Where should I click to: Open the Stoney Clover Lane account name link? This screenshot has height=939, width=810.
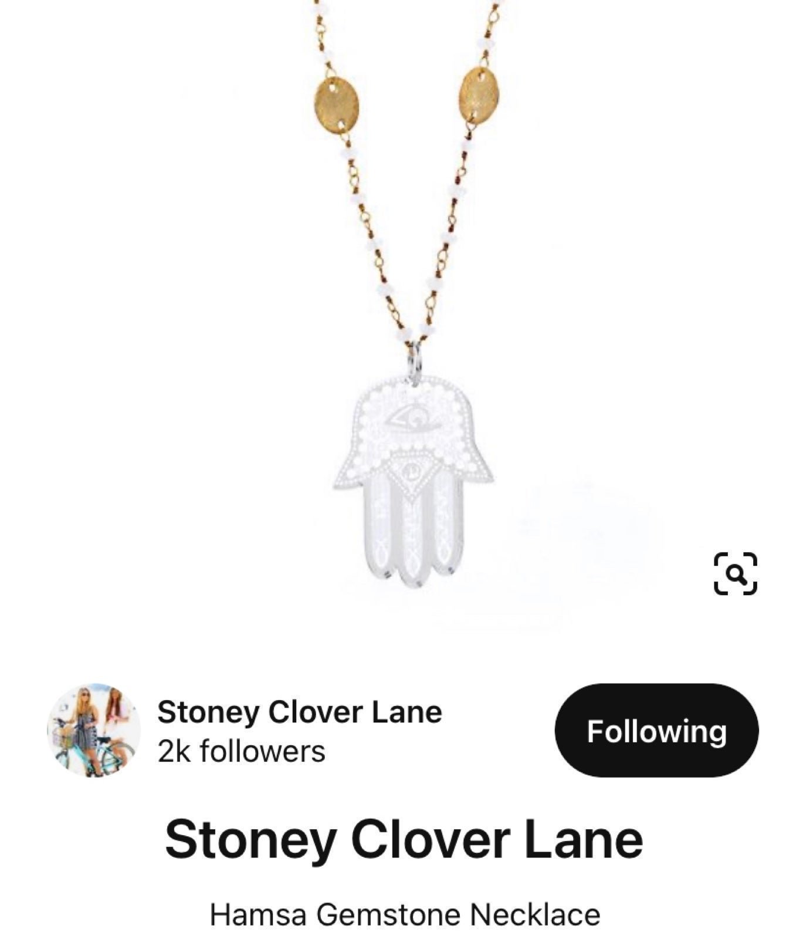click(299, 712)
